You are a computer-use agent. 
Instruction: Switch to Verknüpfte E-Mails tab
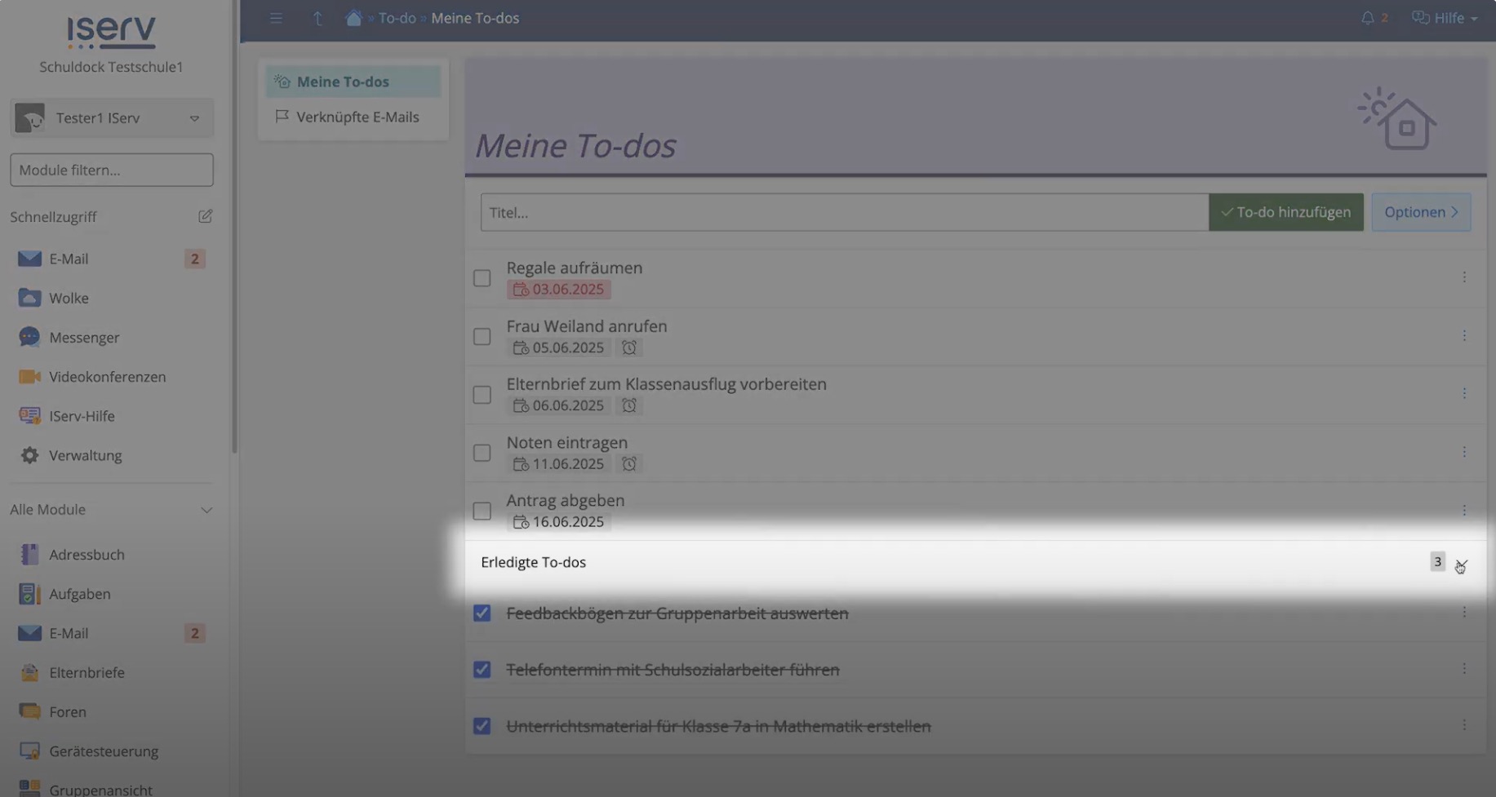357,117
